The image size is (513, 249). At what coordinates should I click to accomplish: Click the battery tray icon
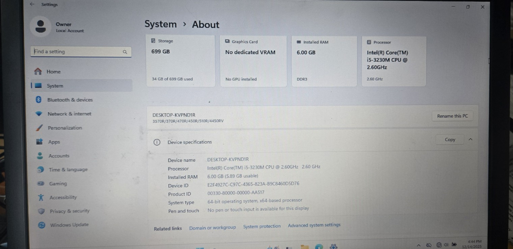[454, 244]
